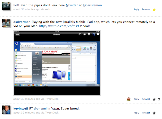Click the info icon in the iPad screenshot
This screenshot has height=119, width=162.
98,34
